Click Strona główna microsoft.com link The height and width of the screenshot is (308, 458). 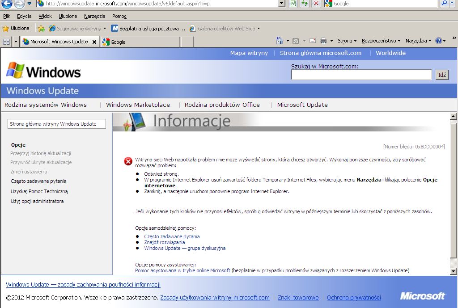tap(320, 53)
